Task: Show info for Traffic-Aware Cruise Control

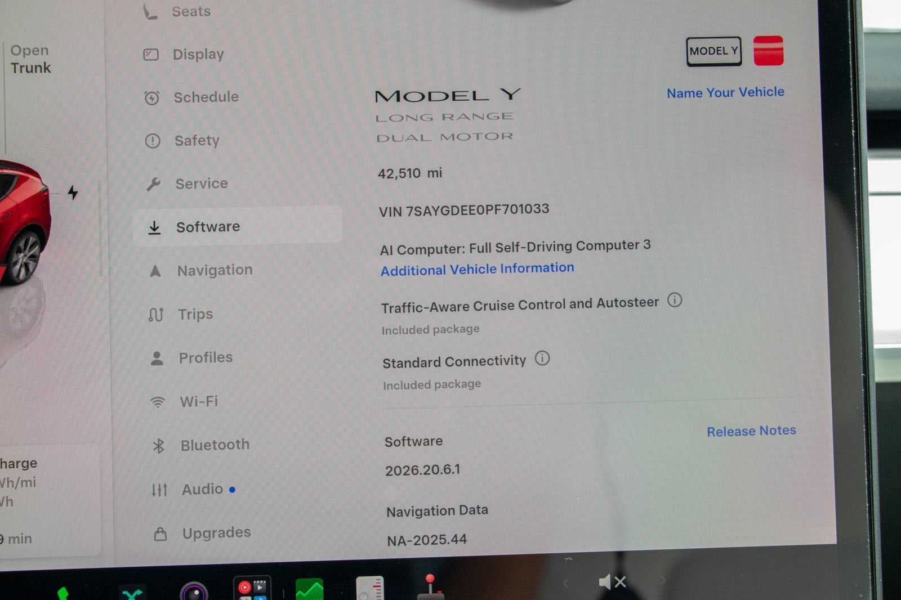Action: click(x=675, y=300)
